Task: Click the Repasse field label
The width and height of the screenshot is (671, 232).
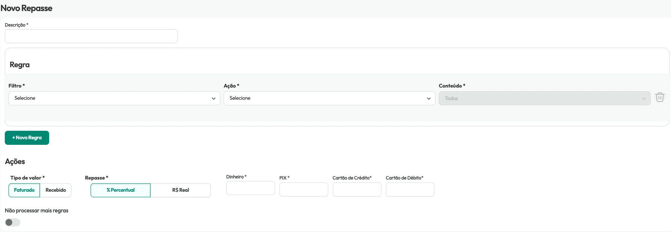Action: click(x=96, y=178)
